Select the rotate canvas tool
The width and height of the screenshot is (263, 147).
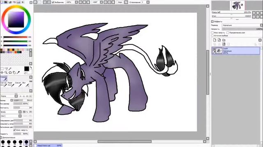coord(10,73)
